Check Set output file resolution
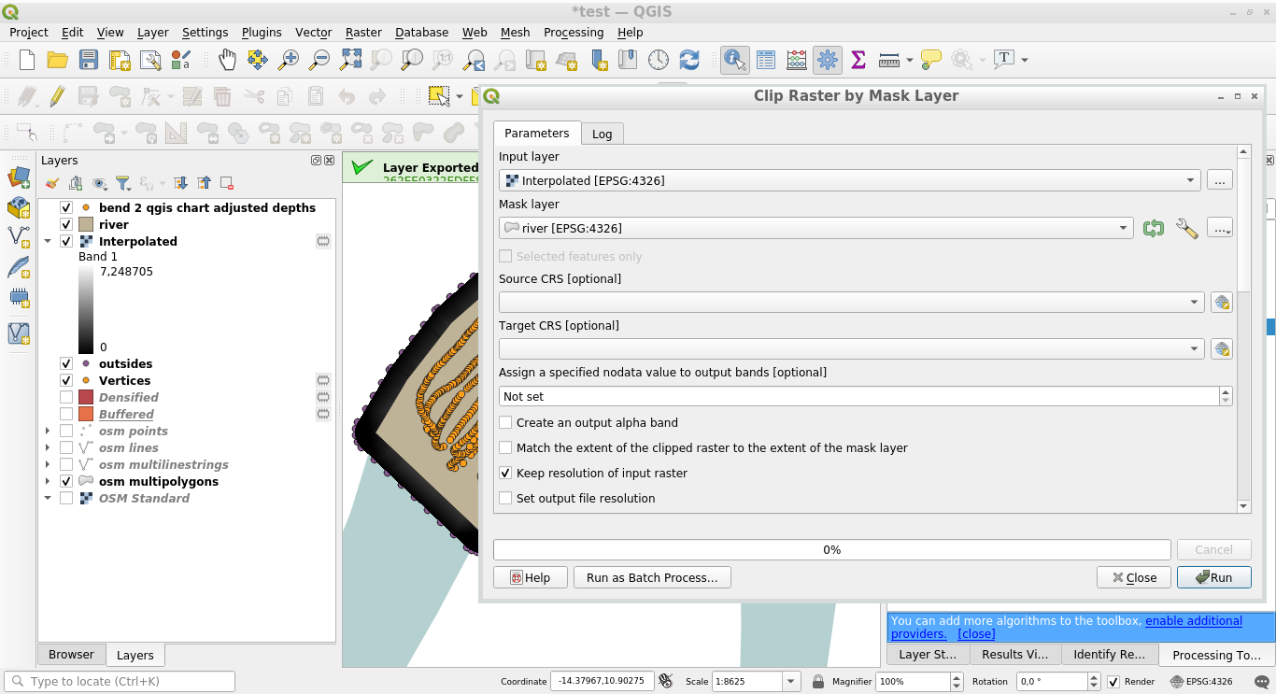This screenshot has width=1276, height=694. pos(505,498)
